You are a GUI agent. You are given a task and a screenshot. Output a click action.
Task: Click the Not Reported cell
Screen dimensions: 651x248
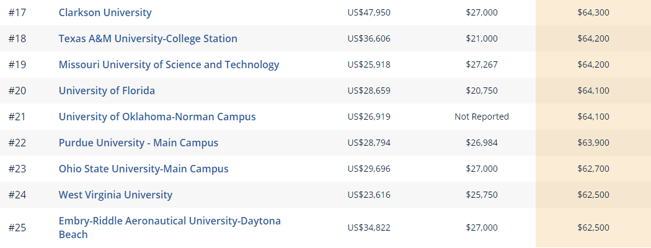pyautogui.click(x=481, y=117)
